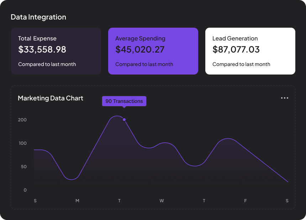Screen dimensions: 306x220
Task: Toggle the Lead Generation card highlight
Action: (250, 51)
